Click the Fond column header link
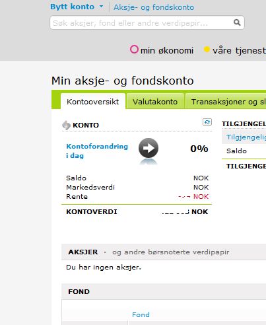 141,314
